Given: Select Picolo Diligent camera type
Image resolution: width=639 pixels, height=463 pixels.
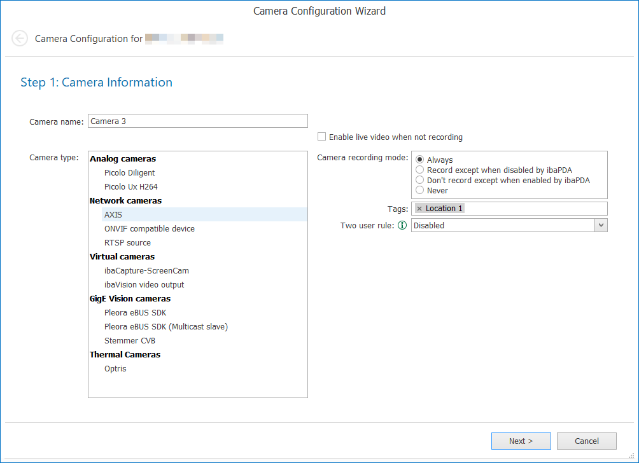Looking at the screenshot, I should tap(130, 172).
